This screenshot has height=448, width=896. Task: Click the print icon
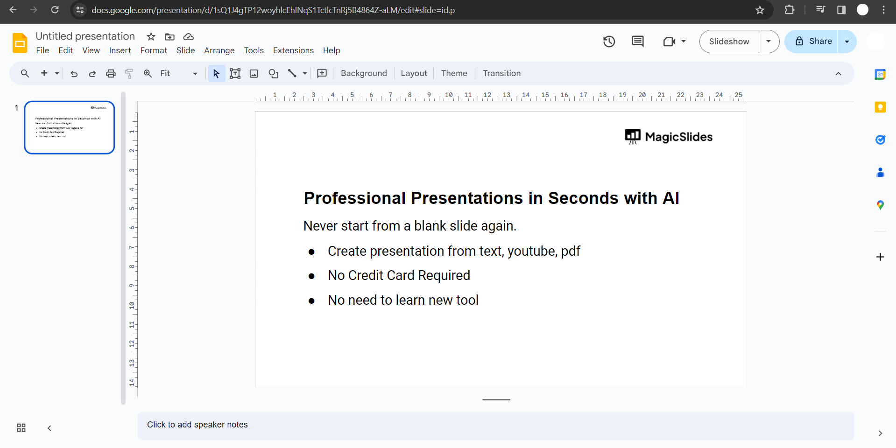click(x=111, y=73)
